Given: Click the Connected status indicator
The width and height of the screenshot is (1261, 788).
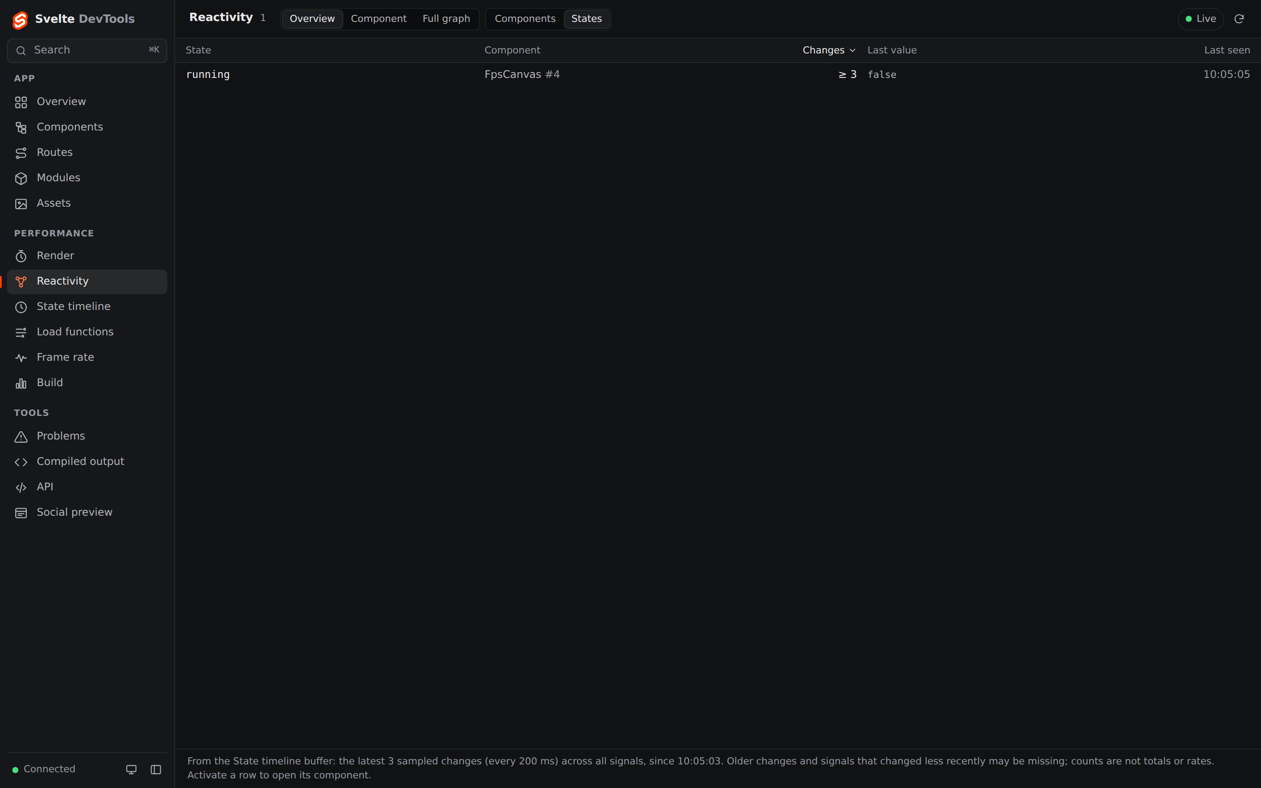Looking at the screenshot, I should click(44, 769).
